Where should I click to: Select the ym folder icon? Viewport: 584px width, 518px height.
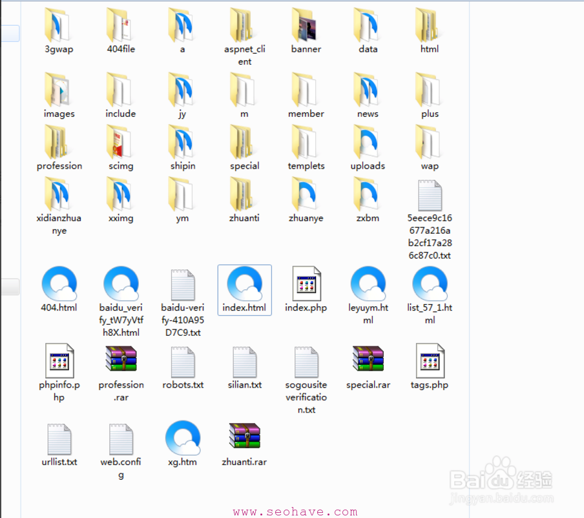tap(181, 194)
